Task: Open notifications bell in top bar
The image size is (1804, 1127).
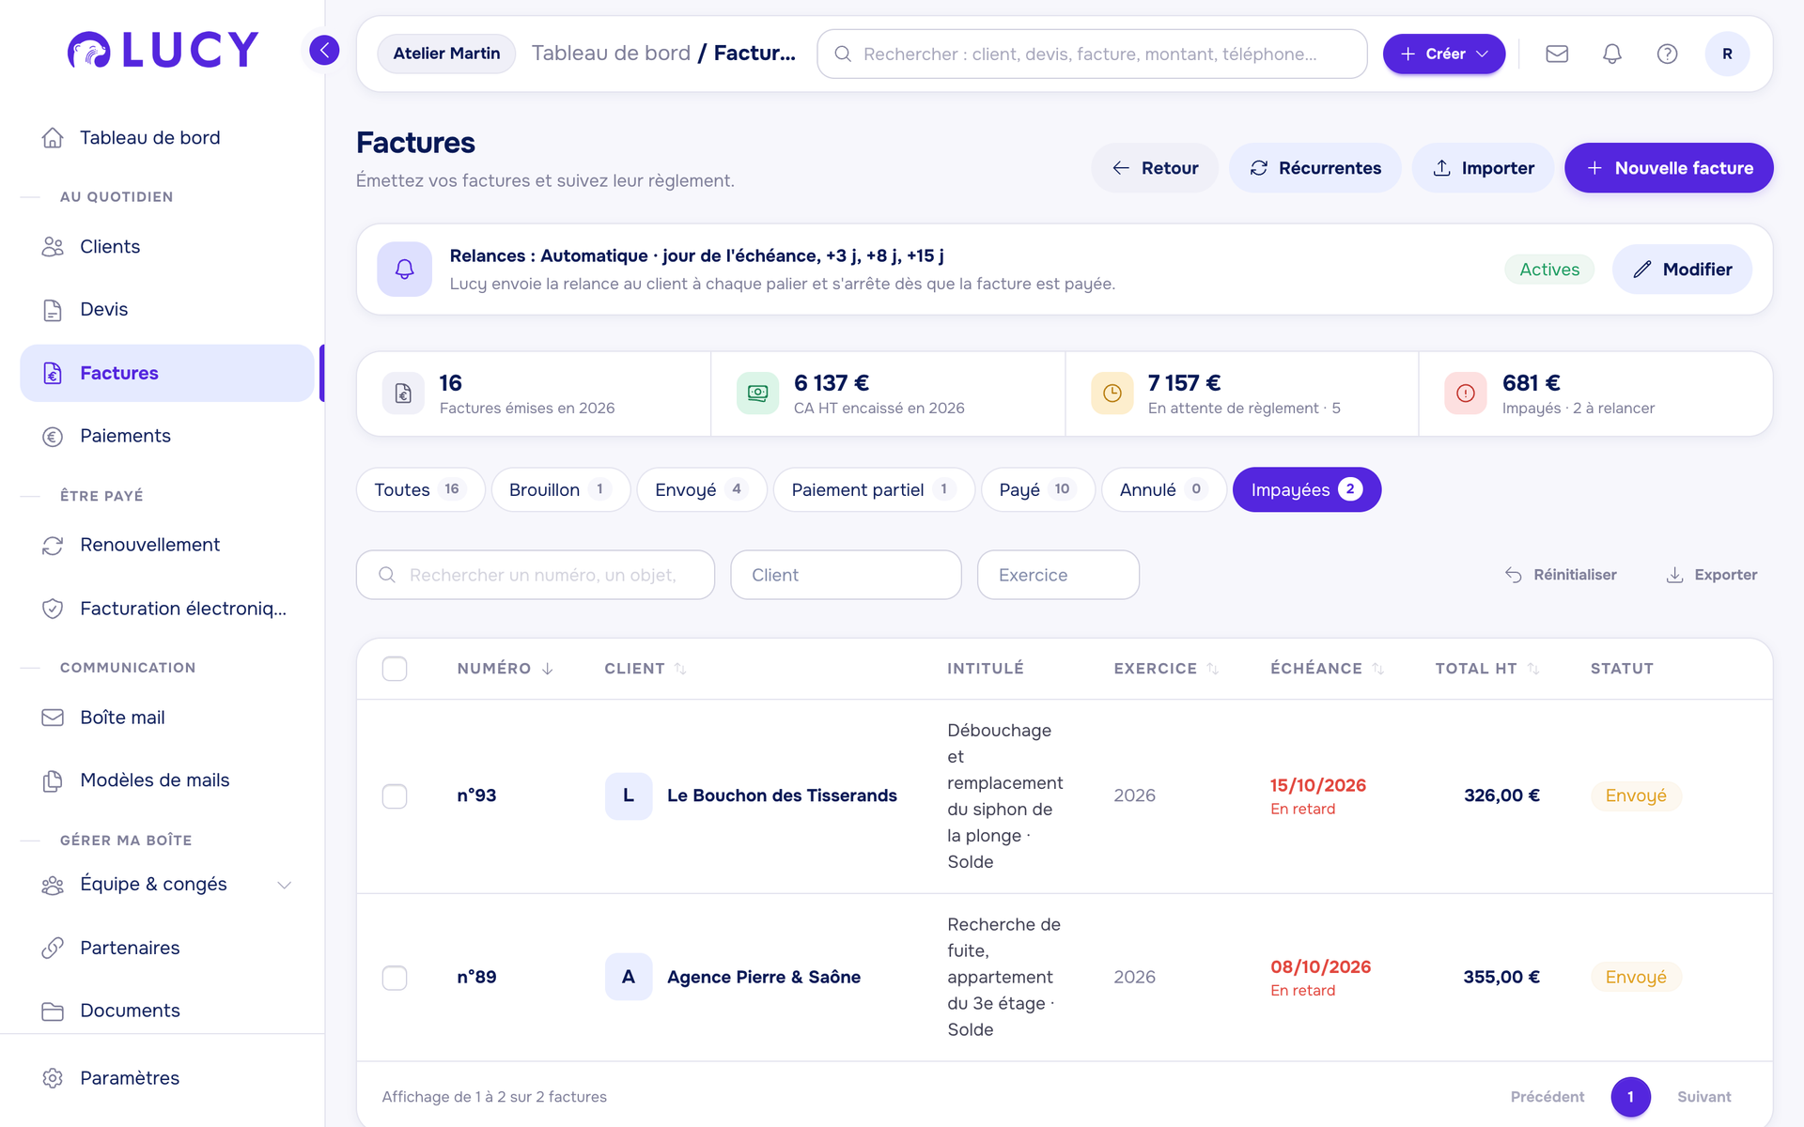Action: pos(1612,54)
